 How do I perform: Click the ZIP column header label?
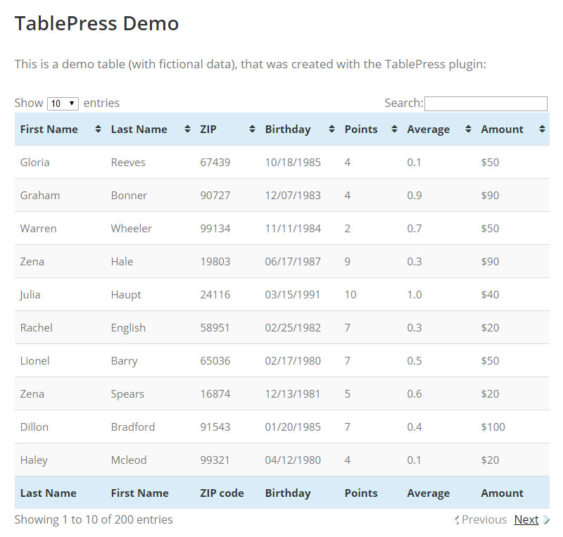pos(208,129)
